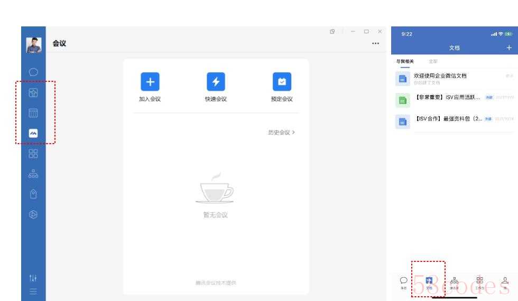
Task: Tap the Documents tab in mobile bottom bar
Action: point(429,283)
